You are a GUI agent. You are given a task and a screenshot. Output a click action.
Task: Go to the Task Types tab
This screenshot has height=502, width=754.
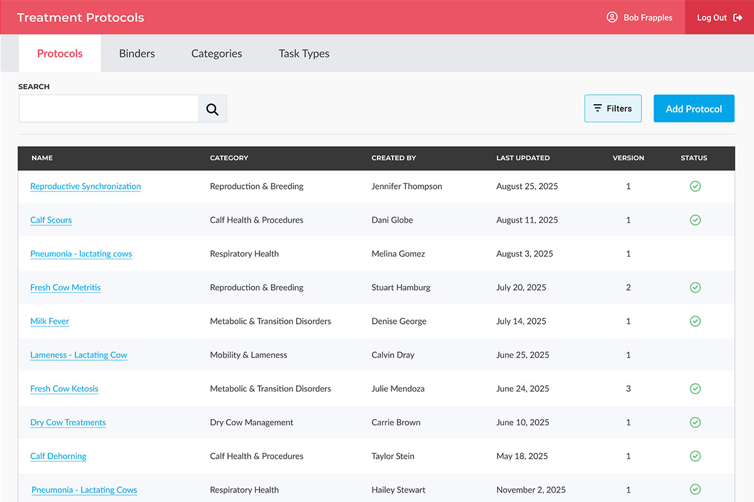point(304,53)
